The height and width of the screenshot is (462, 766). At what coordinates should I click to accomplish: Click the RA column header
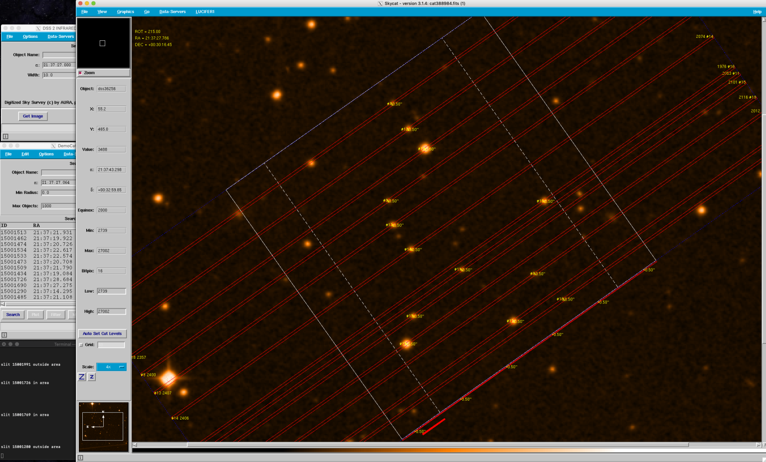click(36, 225)
